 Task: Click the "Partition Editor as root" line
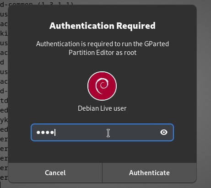103,53
